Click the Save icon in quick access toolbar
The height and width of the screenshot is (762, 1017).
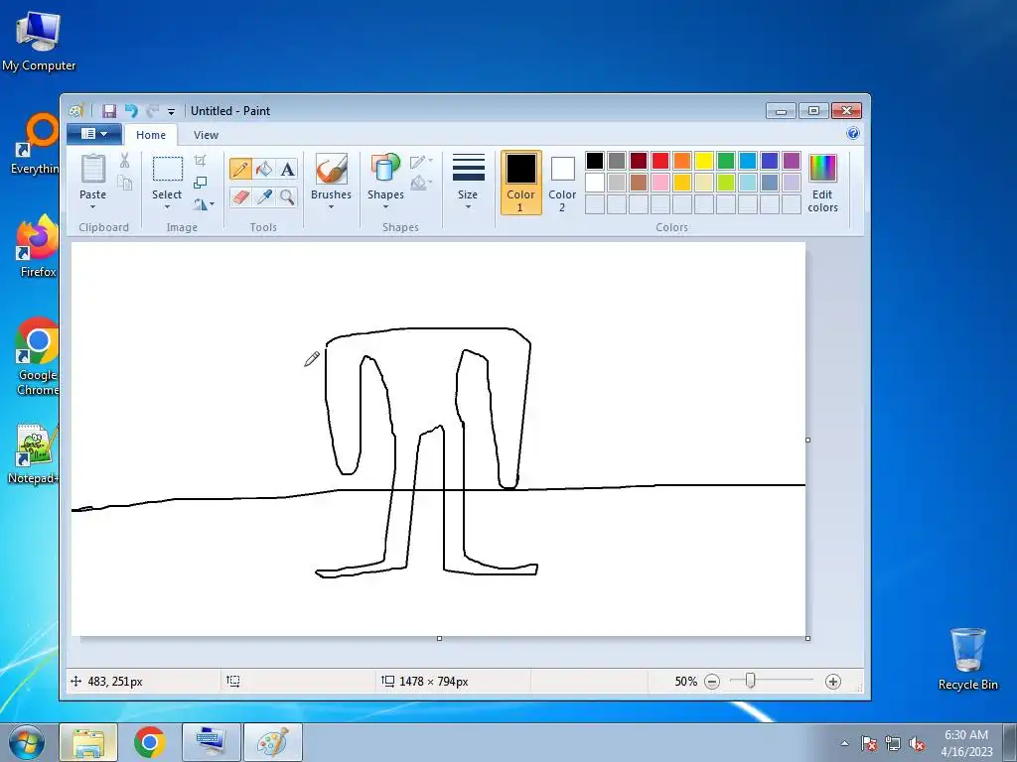point(109,111)
